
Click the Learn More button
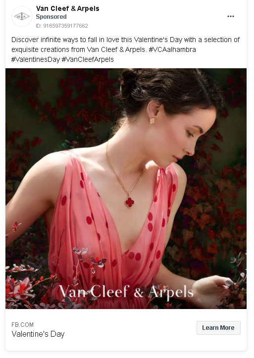(x=218, y=328)
